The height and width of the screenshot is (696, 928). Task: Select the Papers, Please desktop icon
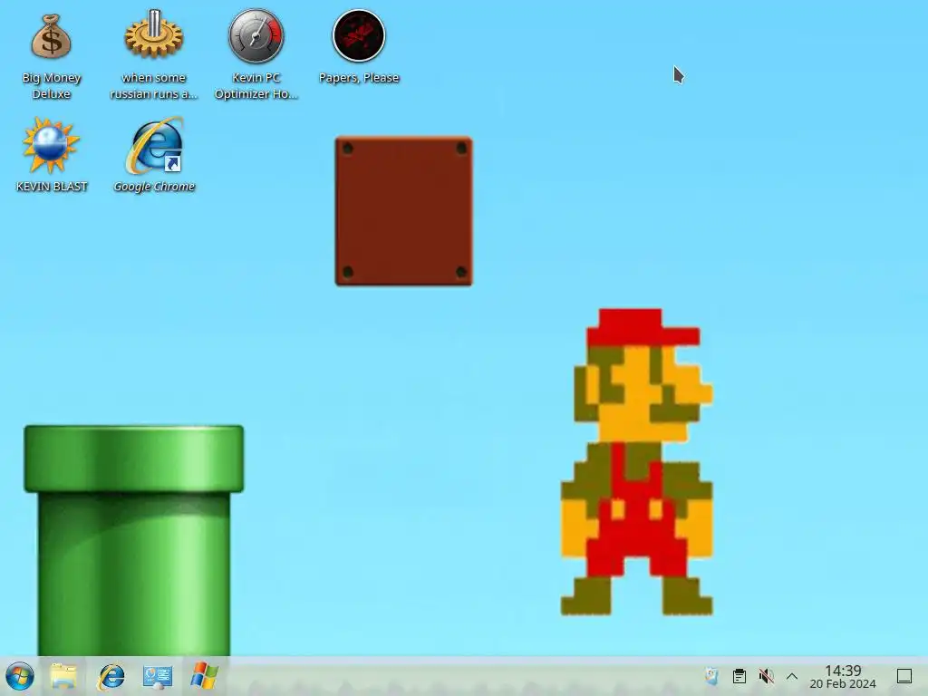tap(359, 35)
